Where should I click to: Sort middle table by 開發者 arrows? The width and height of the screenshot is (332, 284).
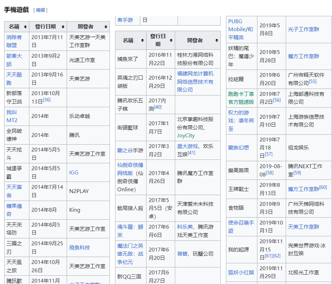[x=217, y=40]
